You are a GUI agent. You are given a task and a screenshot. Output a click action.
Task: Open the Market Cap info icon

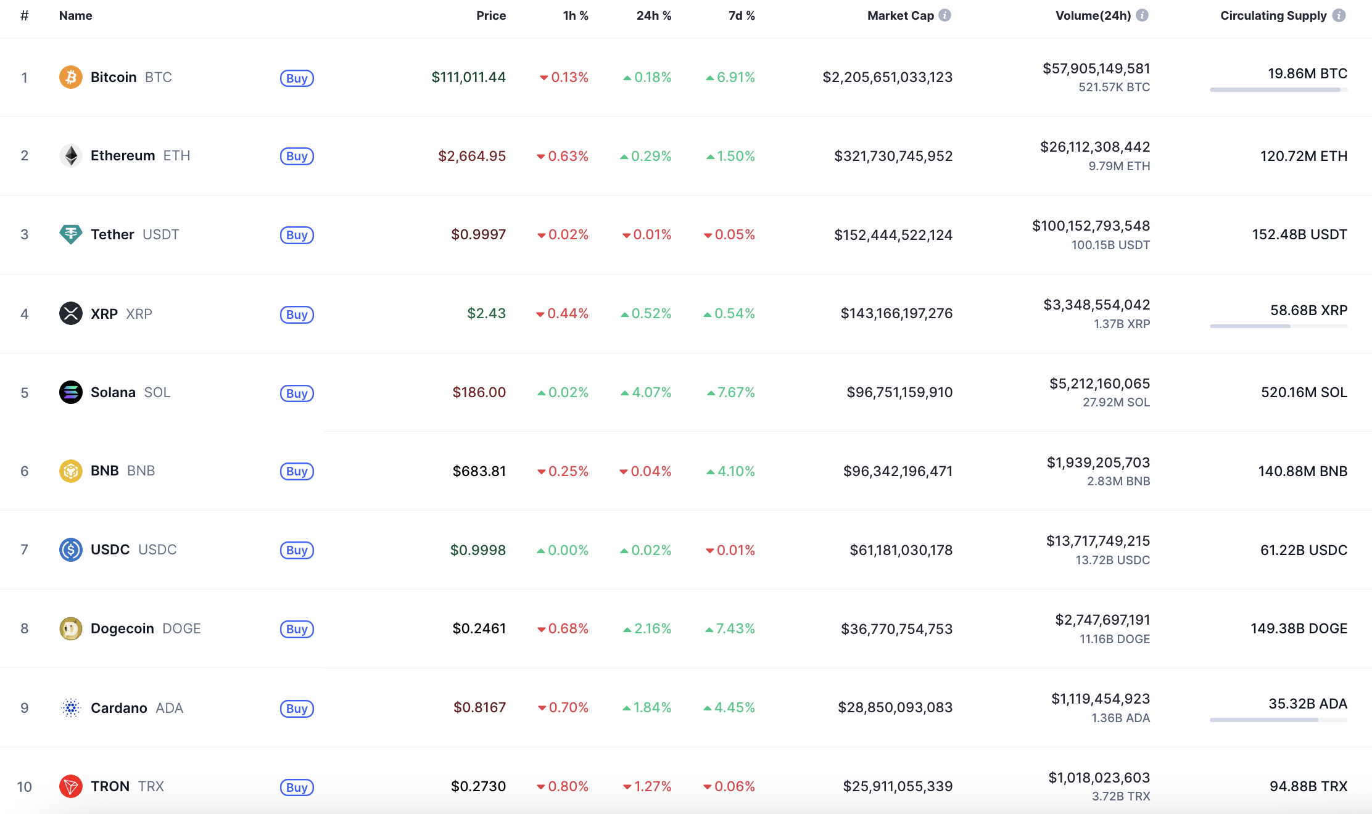pyautogui.click(x=945, y=15)
